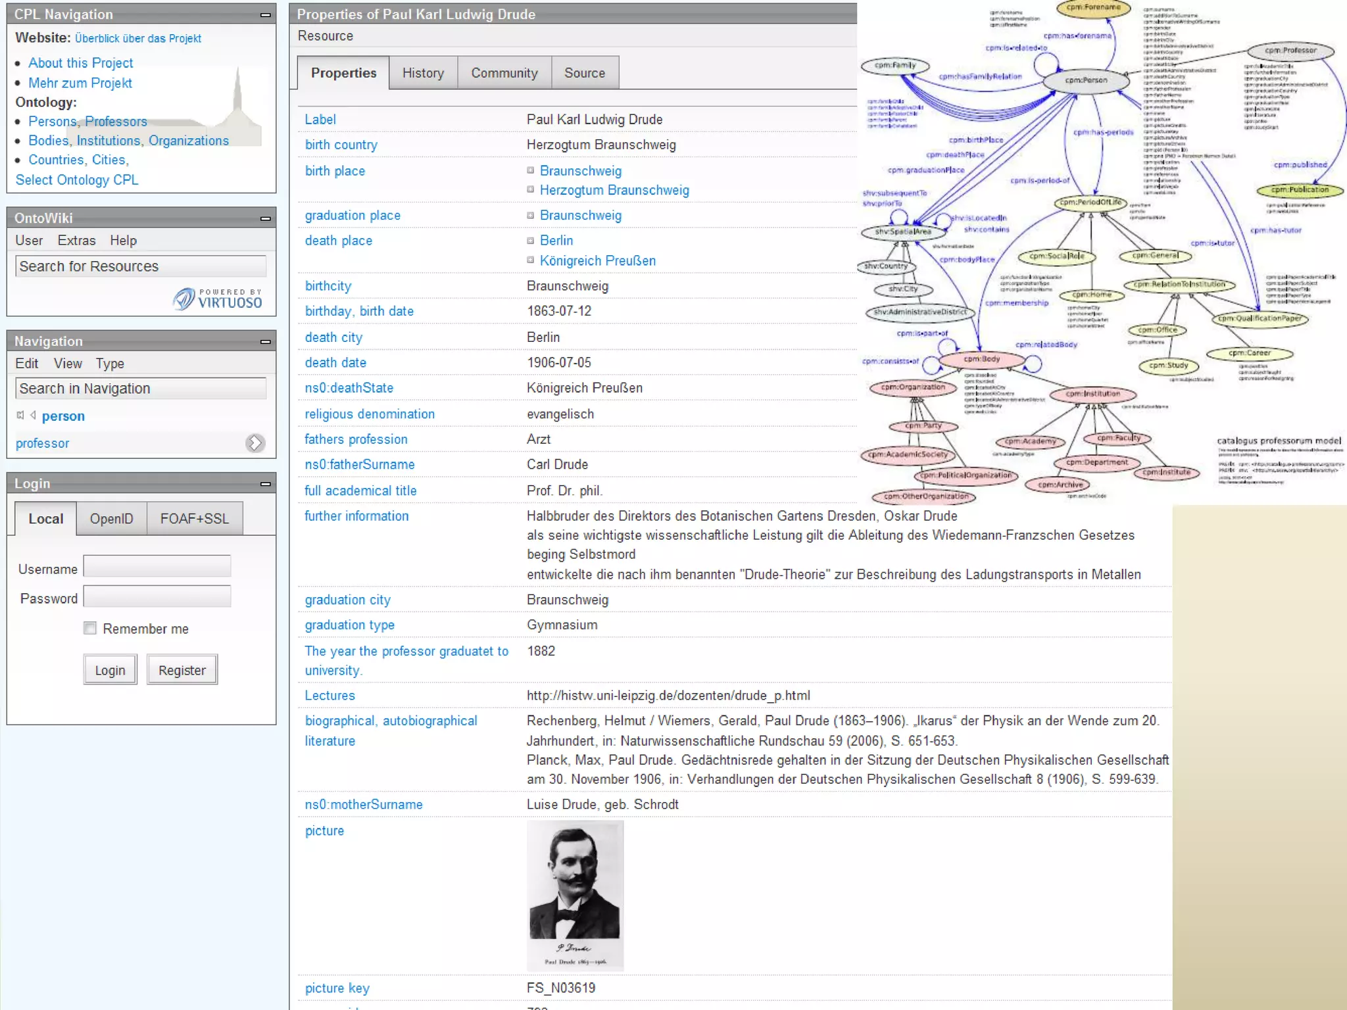The image size is (1347, 1010).
Task: Click the Lectures property link
Action: point(330,696)
